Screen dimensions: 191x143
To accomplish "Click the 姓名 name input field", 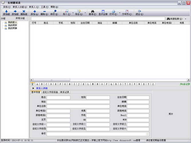I will [x=58, y=98].
